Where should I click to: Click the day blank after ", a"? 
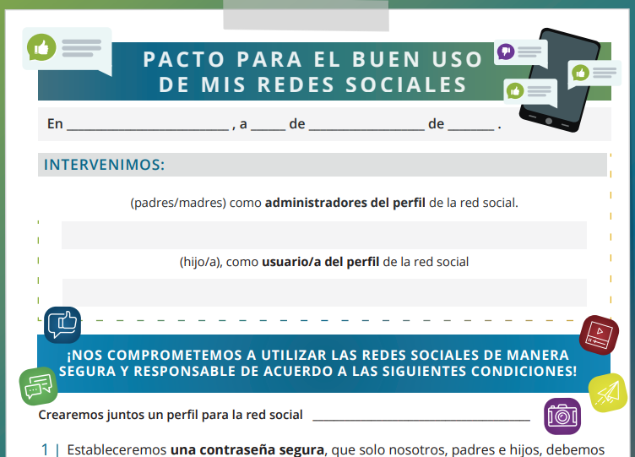pos(268,124)
